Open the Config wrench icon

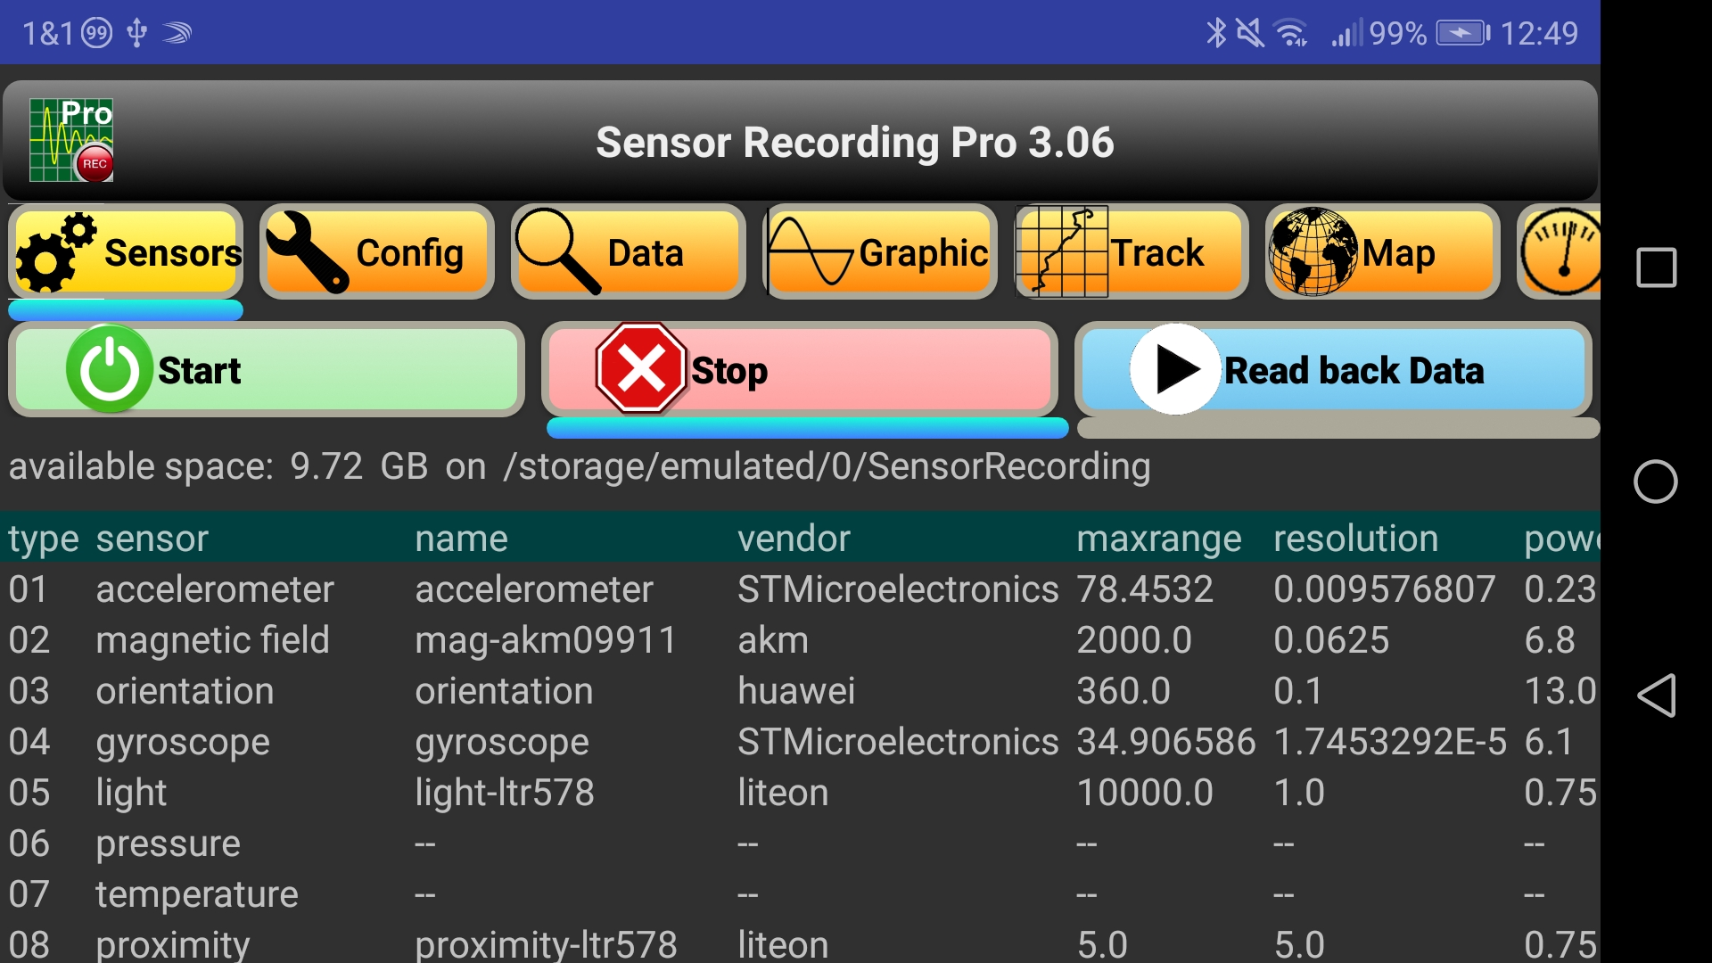308,252
